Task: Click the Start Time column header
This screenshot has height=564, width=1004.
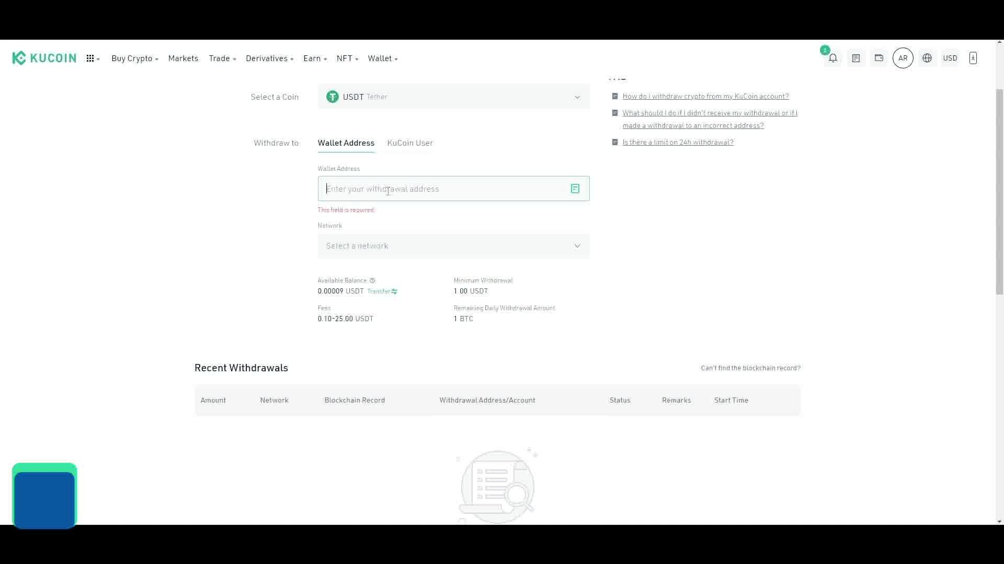Action: coord(731,401)
